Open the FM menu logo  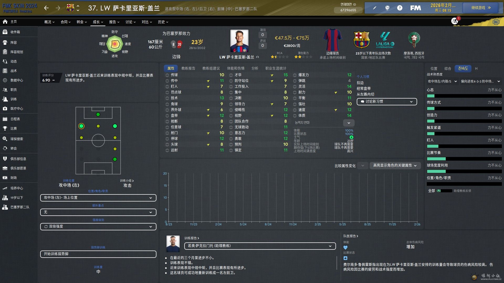[416, 8]
